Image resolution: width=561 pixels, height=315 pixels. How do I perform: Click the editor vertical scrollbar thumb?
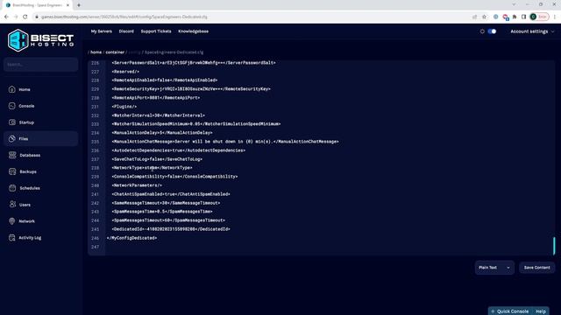pos(554,246)
